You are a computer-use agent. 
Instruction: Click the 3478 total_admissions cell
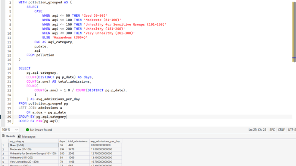click(x=78, y=149)
